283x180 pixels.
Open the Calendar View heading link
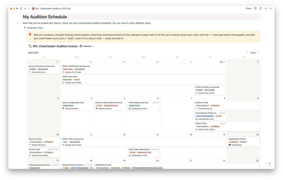[35, 28]
